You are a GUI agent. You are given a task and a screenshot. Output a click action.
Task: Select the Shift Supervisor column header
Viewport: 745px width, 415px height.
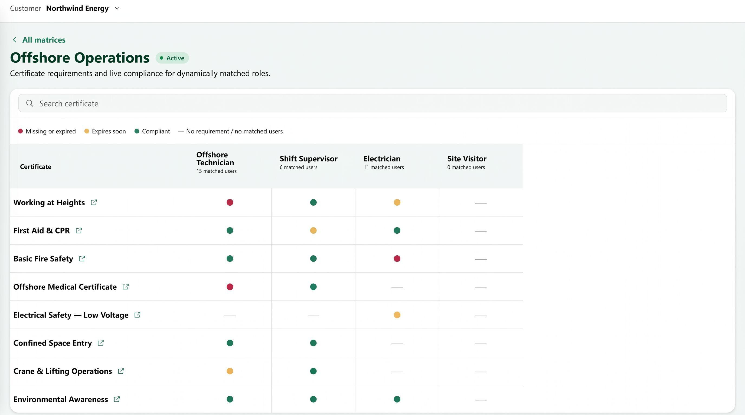[x=309, y=162]
